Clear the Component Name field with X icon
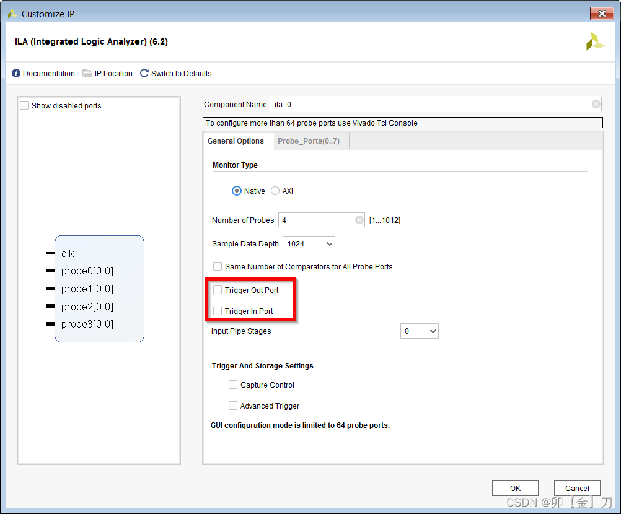621x514 pixels. (x=596, y=104)
